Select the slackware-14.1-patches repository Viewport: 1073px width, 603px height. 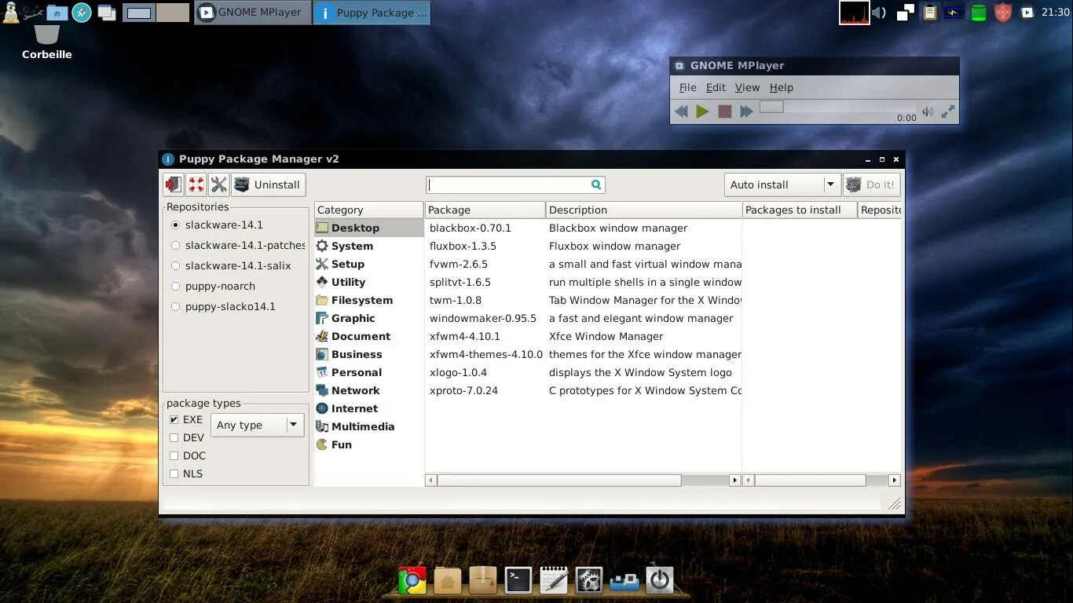coord(237,245)
